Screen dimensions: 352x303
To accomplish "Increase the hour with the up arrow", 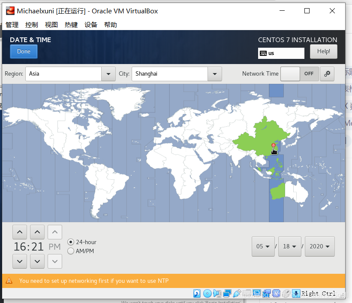I will point(20,232).
